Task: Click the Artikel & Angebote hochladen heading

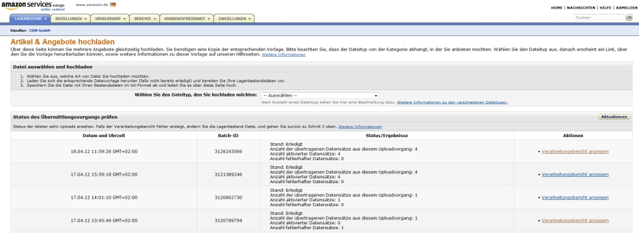Action: click(62, 42)
